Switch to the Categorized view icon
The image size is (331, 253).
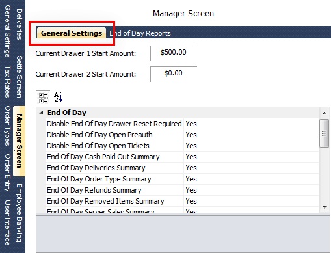[x=44, y=98]
